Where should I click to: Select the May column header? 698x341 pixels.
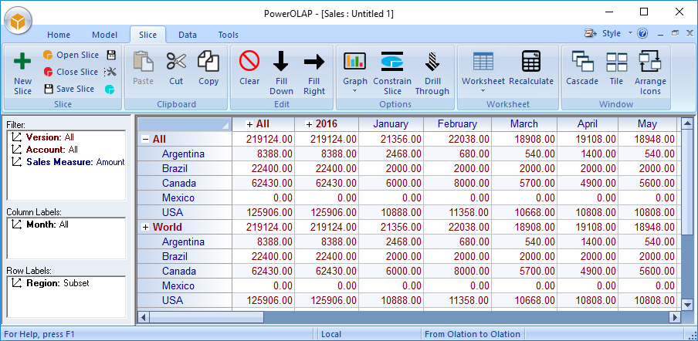coord(647,124)
